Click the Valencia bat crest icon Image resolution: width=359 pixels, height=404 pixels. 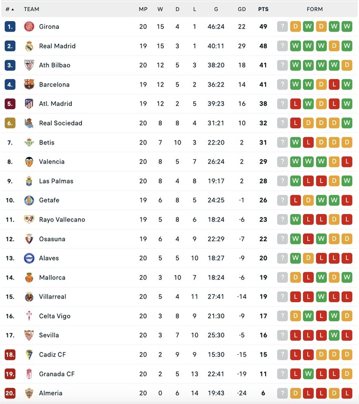click(x=29, y=162)
